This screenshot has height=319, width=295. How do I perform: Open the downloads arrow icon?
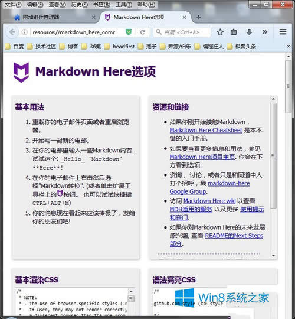click(x=249, y=32)
